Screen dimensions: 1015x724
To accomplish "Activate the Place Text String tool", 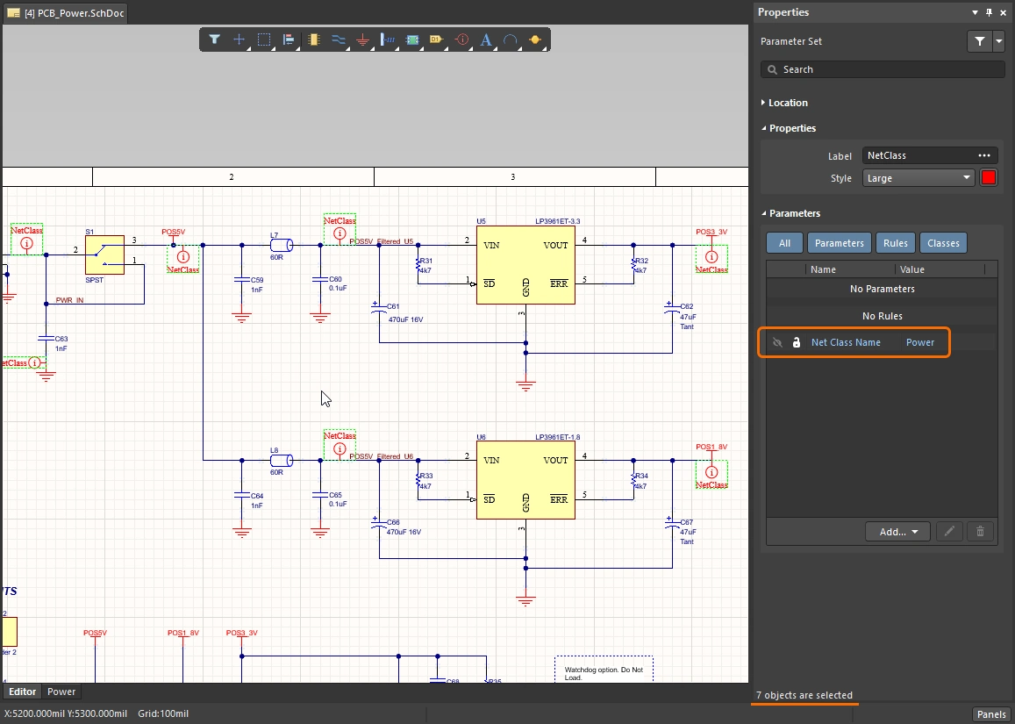I will 487,39.
